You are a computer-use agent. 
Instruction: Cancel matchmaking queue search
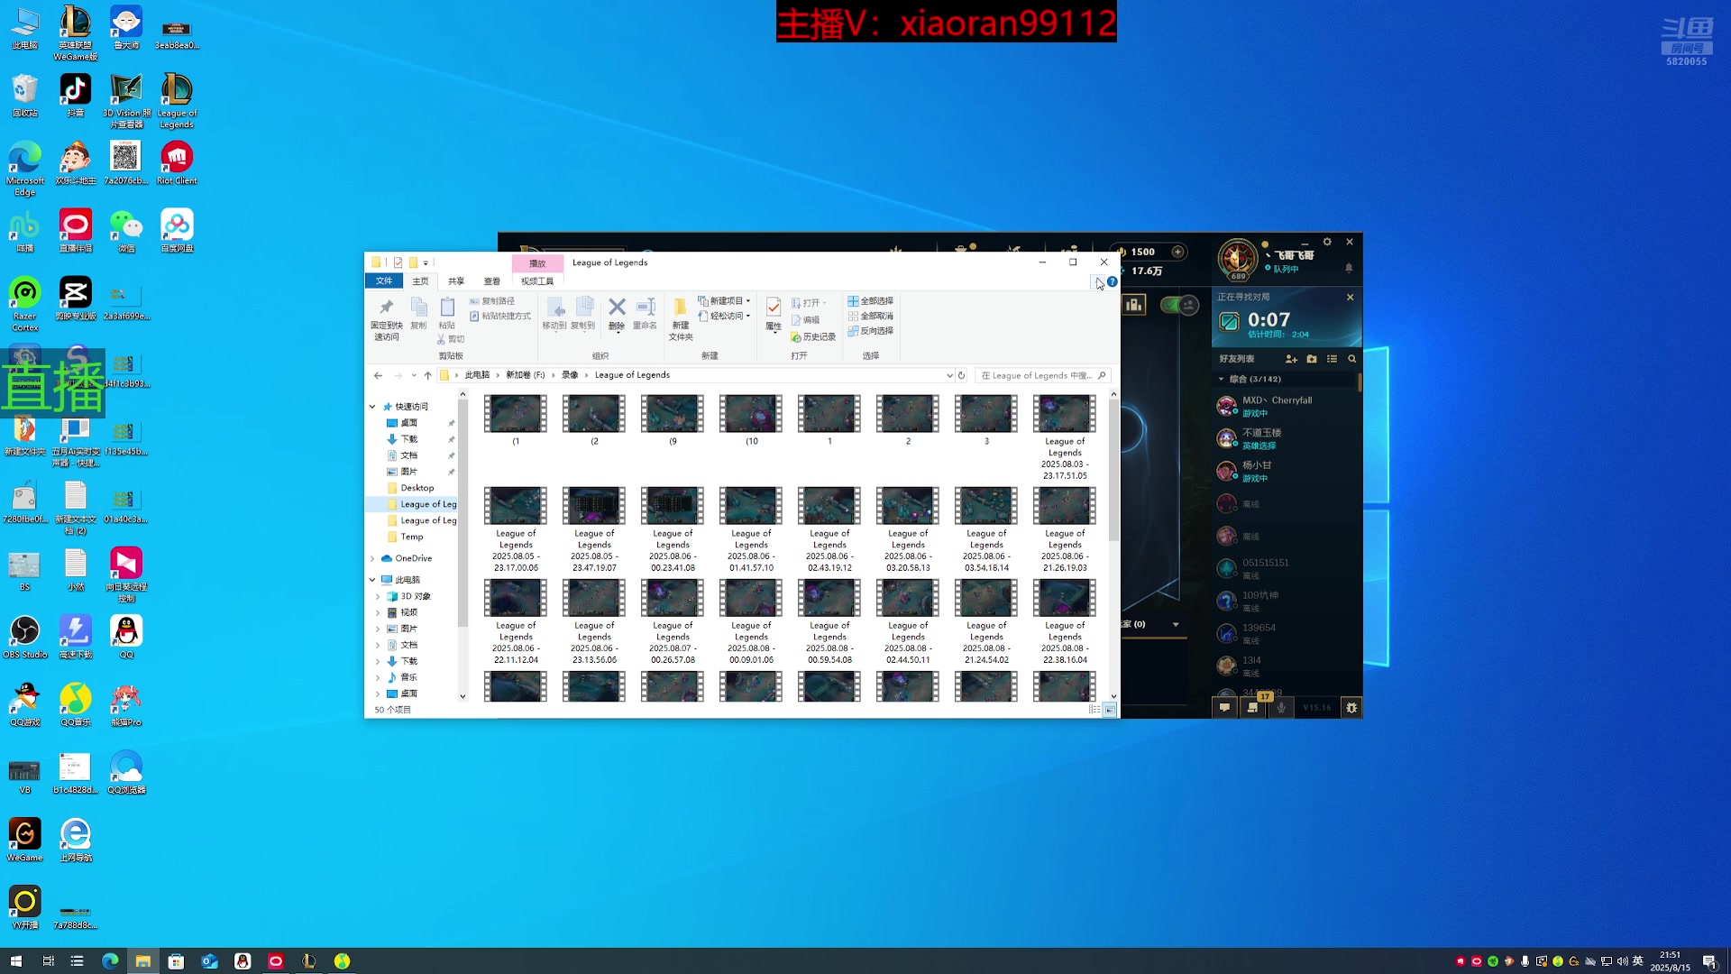point(1350,297)
